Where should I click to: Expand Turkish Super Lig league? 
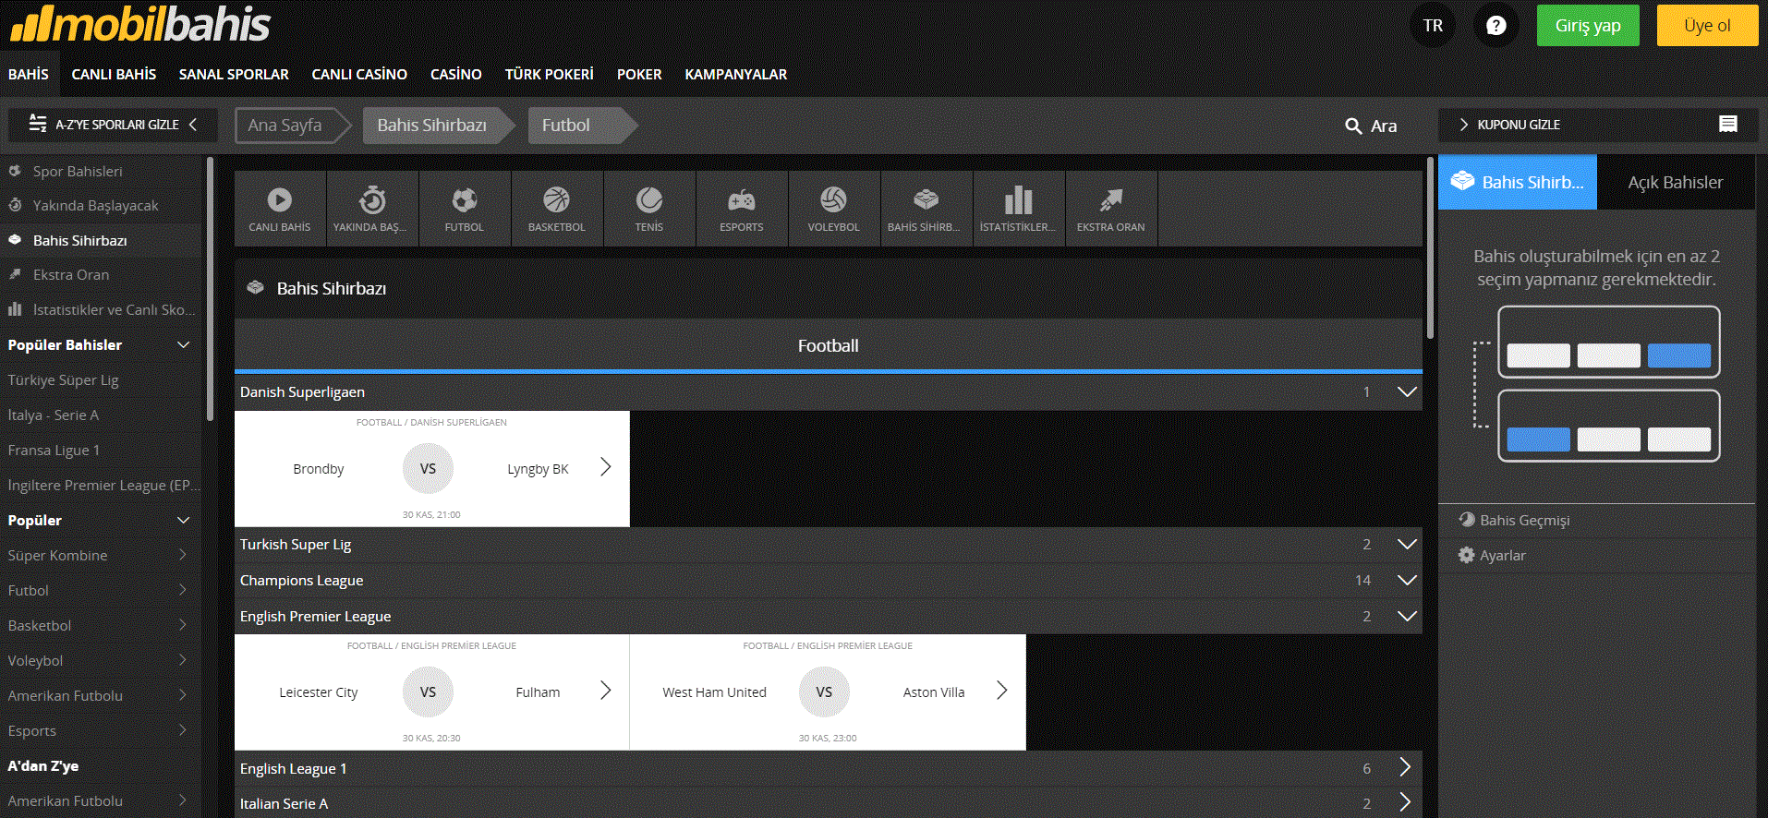click(x=828, y=545)
